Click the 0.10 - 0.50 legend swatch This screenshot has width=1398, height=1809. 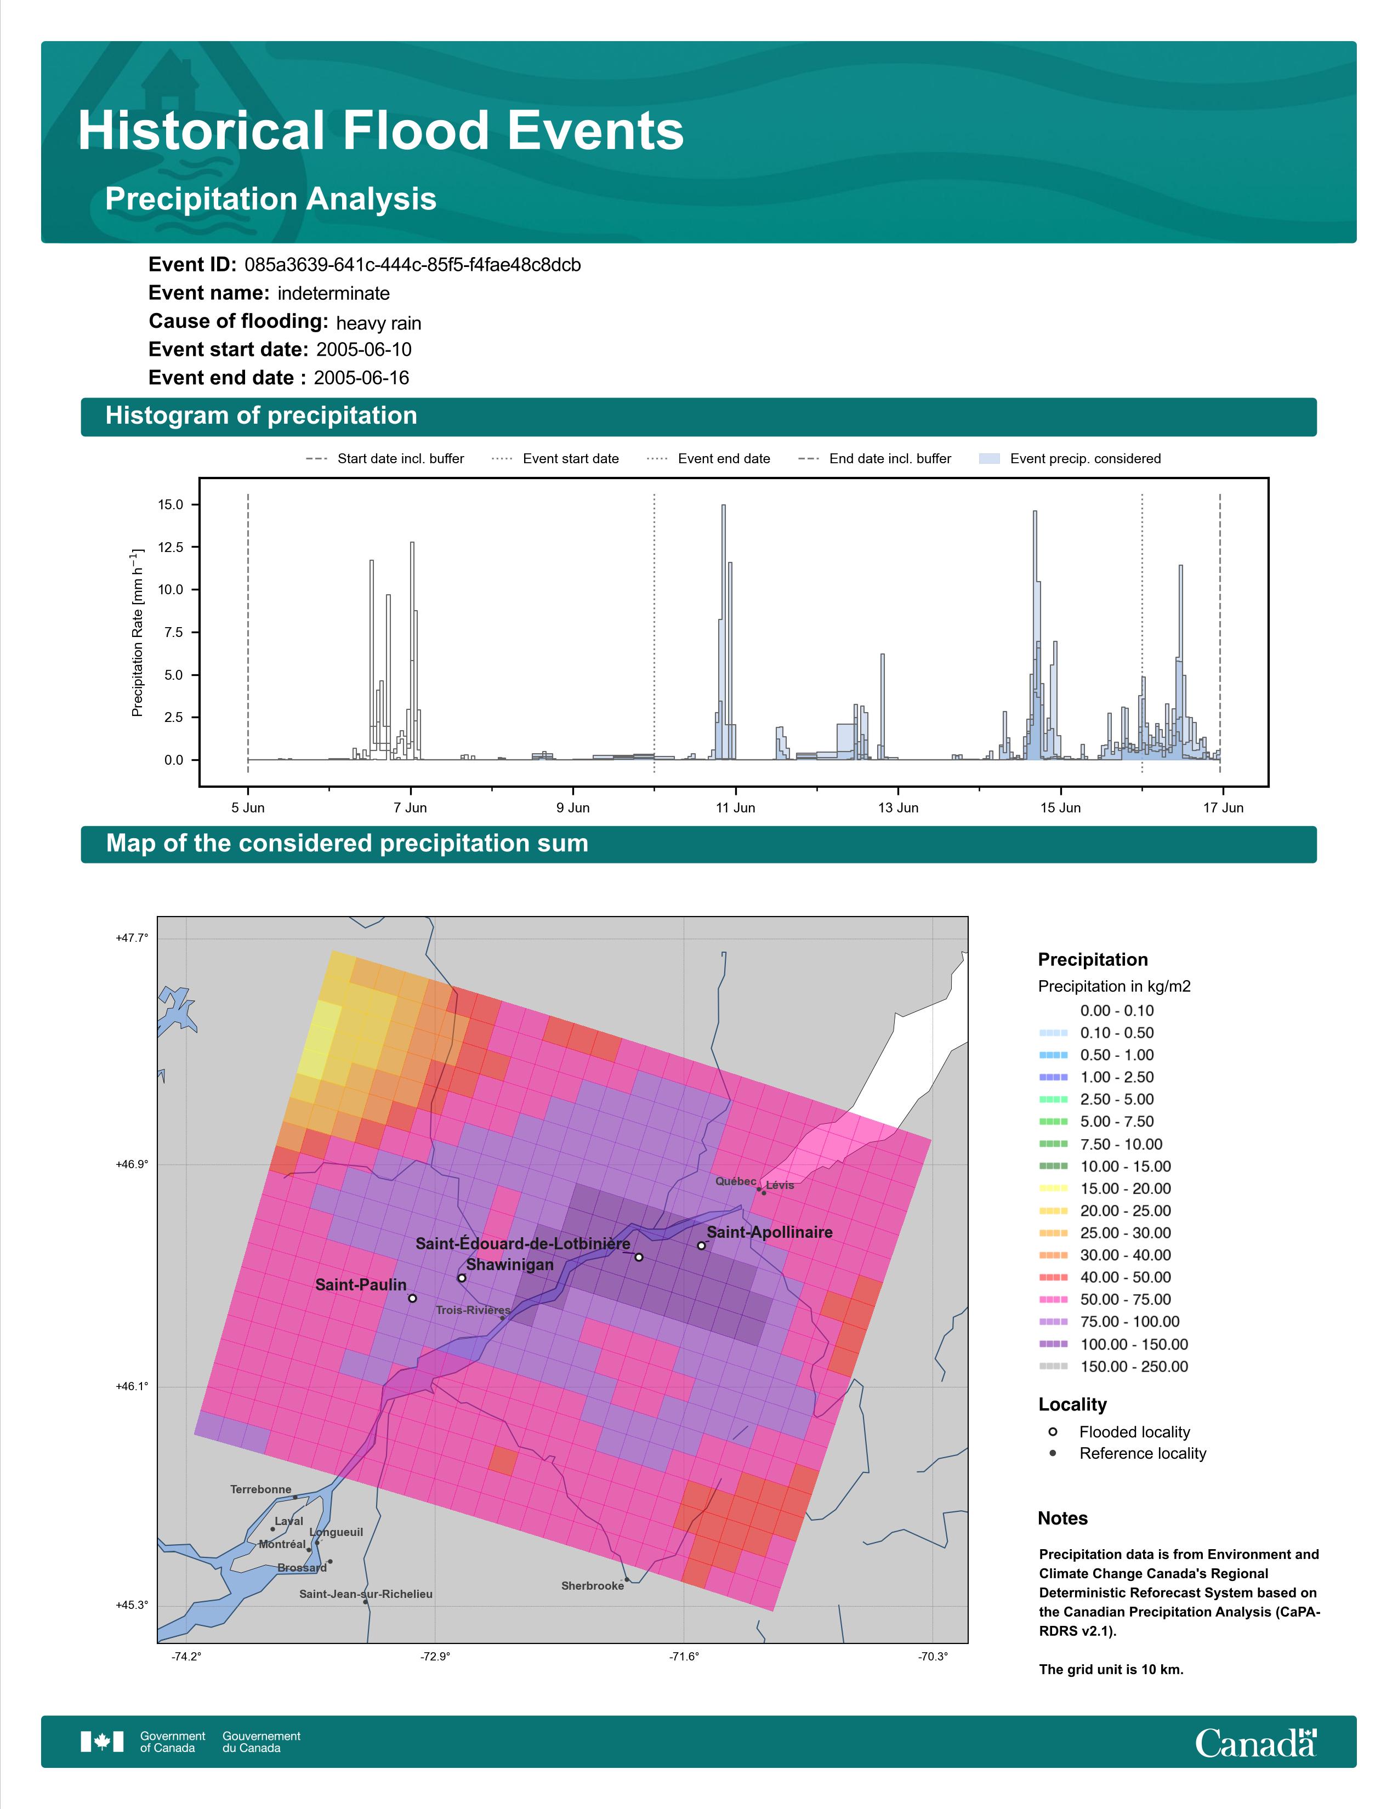pyautogui.click(x=1053, y=1033)
